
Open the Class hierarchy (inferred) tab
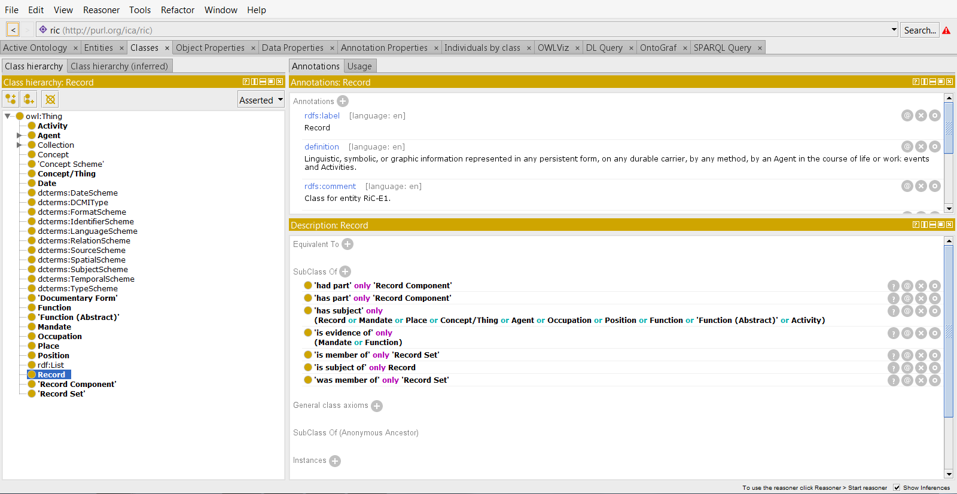pyautogui.click(x=119, y=66)
